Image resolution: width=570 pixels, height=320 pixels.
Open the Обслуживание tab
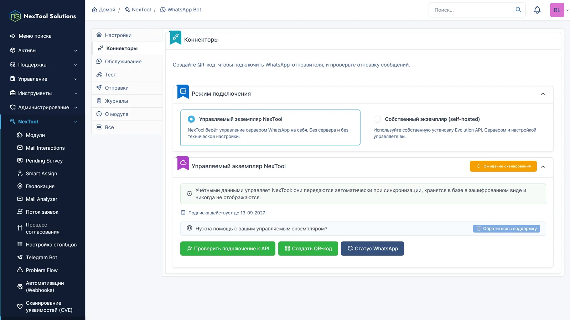[x=127, y=62]
